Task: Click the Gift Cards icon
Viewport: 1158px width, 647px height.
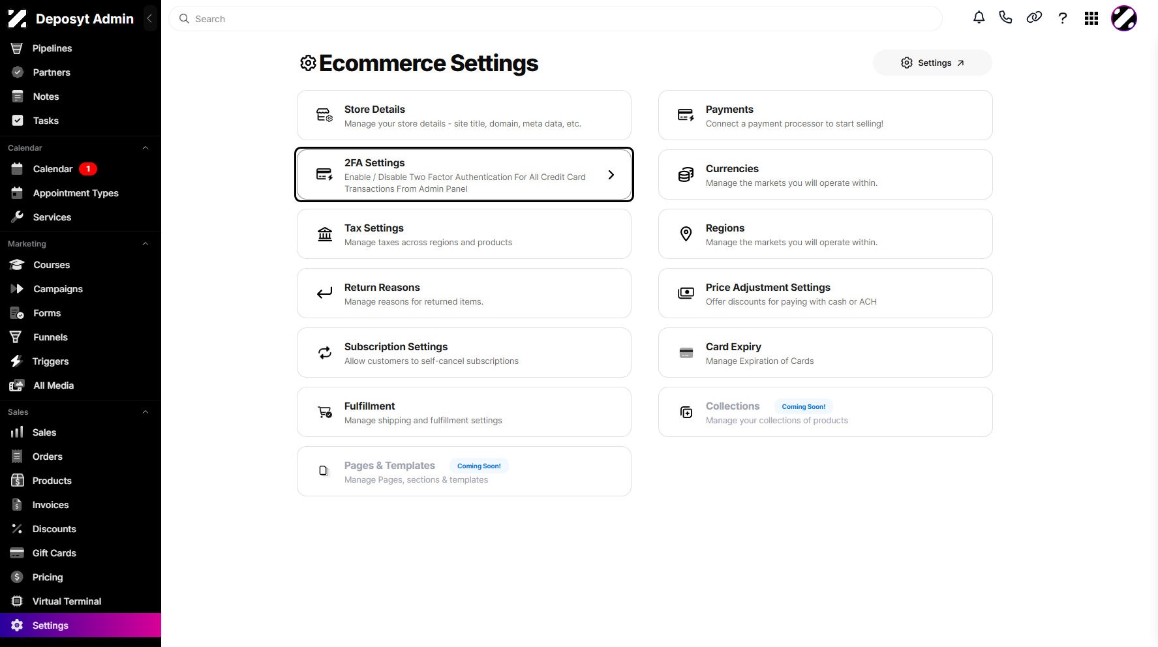Action: [17, 553]
